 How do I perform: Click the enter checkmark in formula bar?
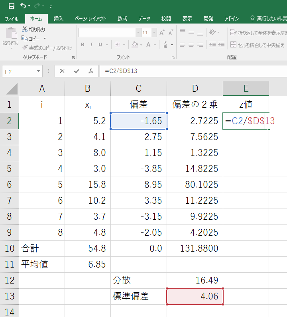tap(77, 71)
